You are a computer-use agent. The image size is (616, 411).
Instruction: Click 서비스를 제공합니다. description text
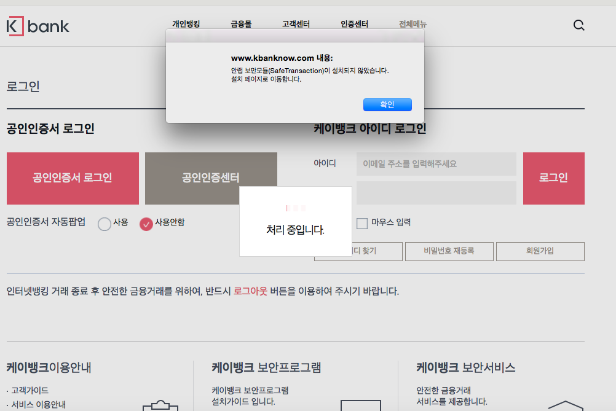click(452, 402)
